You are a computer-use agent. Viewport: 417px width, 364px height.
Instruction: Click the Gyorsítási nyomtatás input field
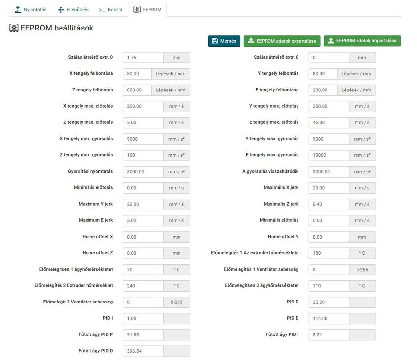[x=143, y=172]
